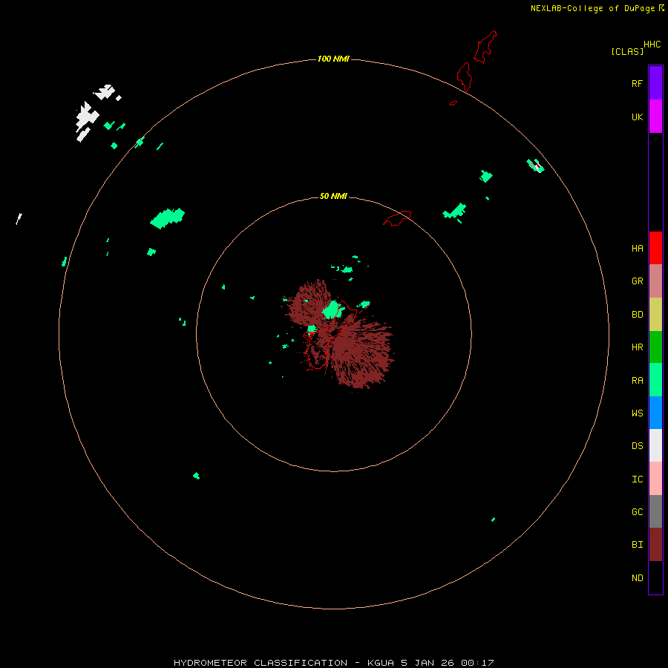Click the IC light pink legend swatch
The height and width of the screenshot is (668, 668).
655,479
